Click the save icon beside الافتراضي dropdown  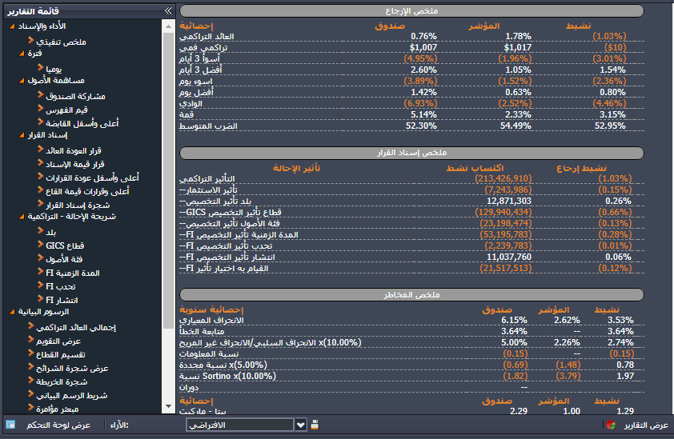coord(315,425)
